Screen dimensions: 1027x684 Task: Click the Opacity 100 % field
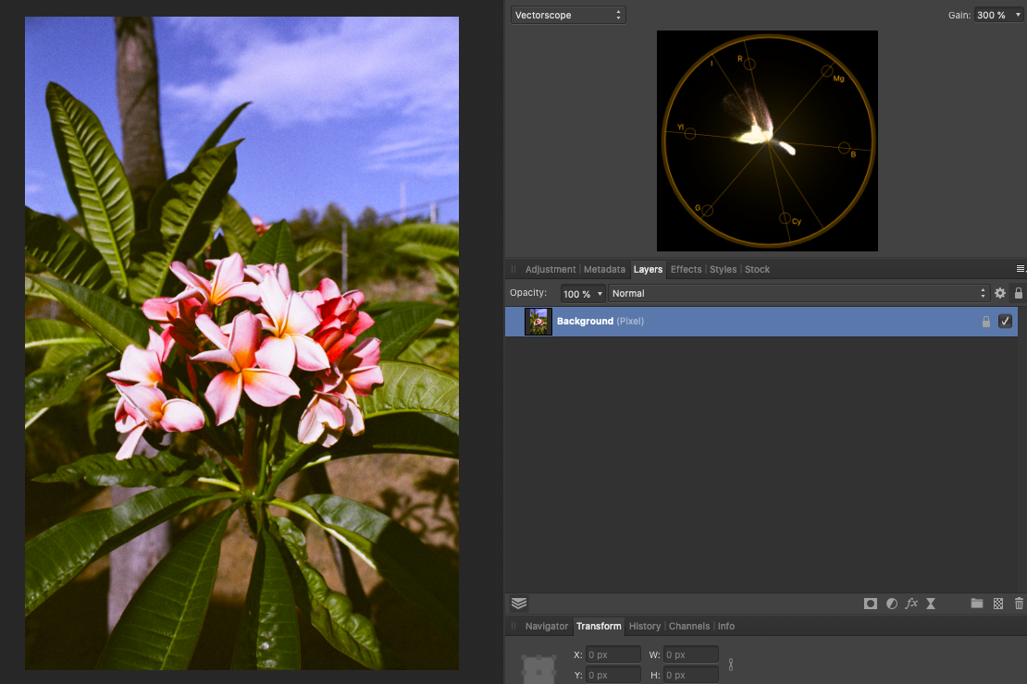click(x=577, y=294)
